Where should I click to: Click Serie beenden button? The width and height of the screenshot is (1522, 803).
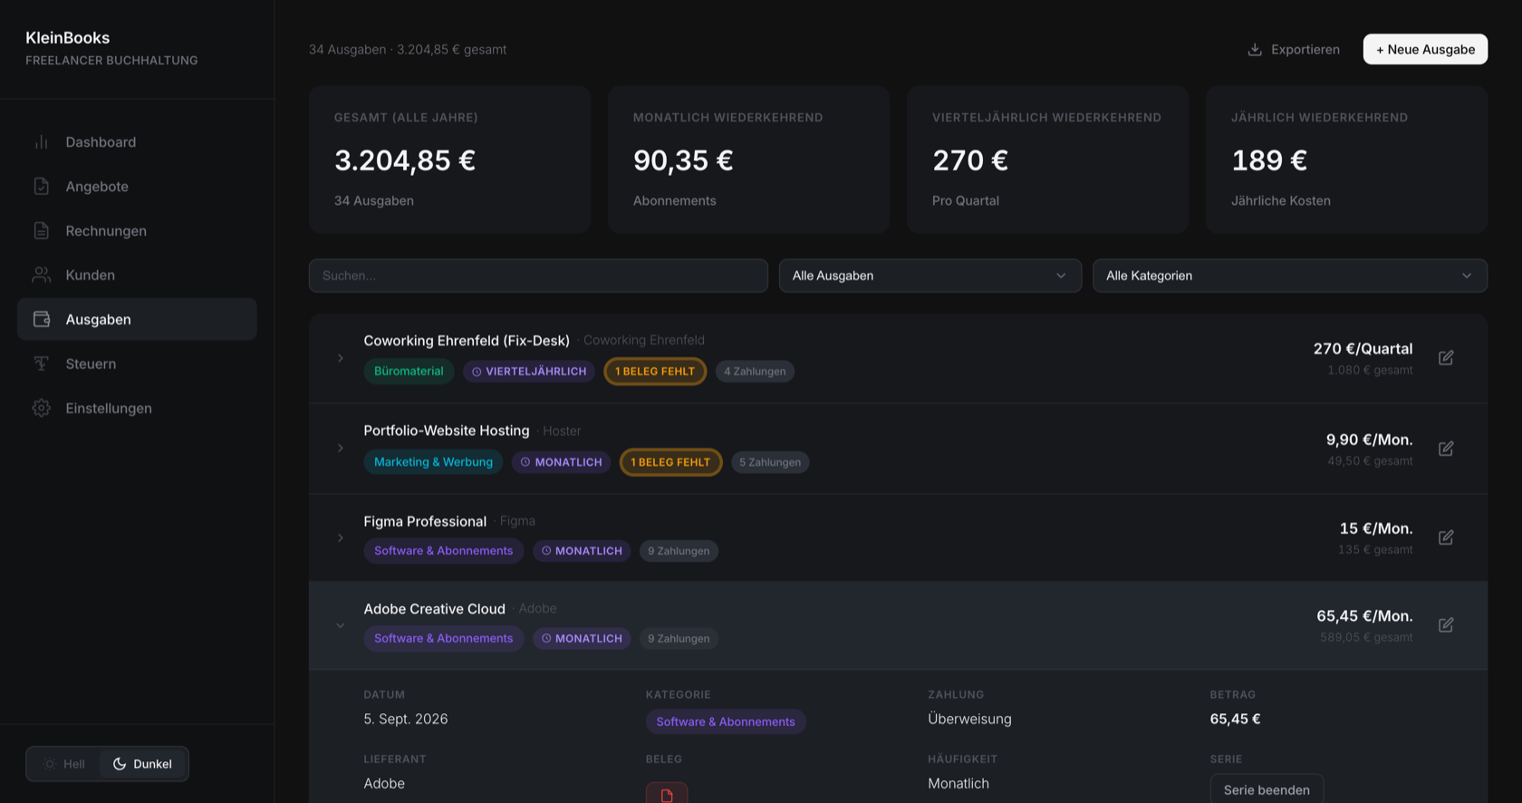coord(1267,789)
